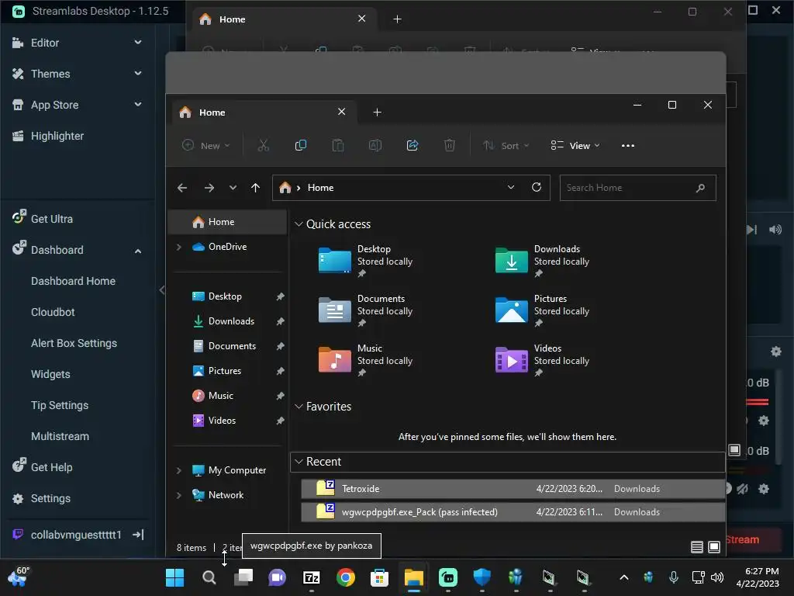
Task: Select the Tetroxide recent file
Action: [513, 489]
